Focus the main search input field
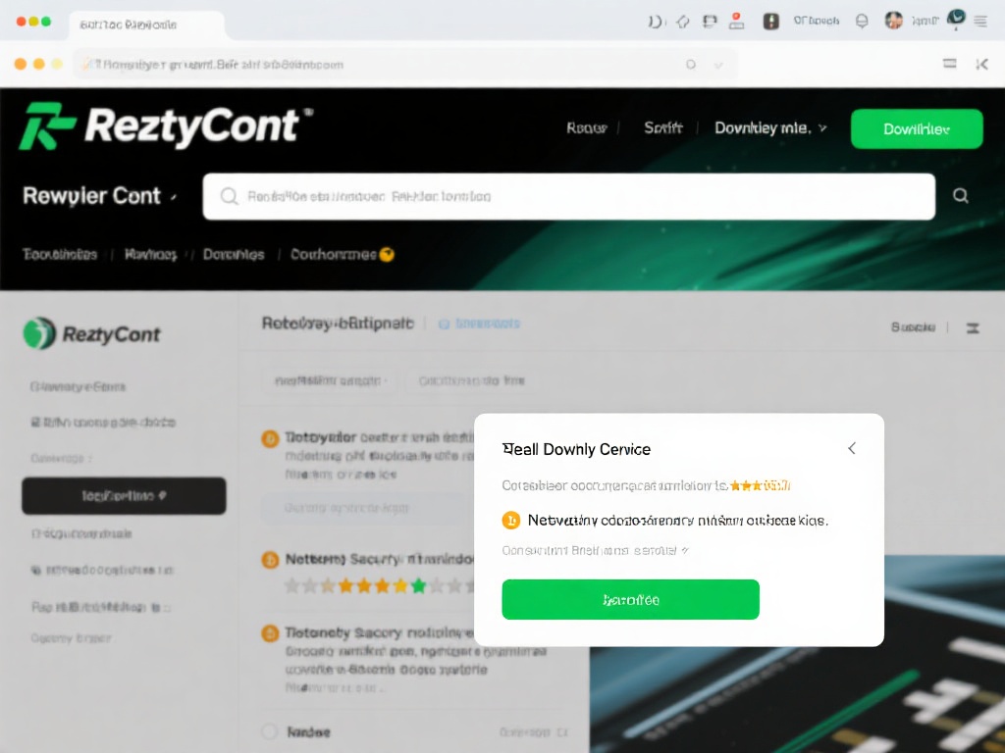This screenshot has height=753, width=1005. pyautogui.click(x=568, y=196)
